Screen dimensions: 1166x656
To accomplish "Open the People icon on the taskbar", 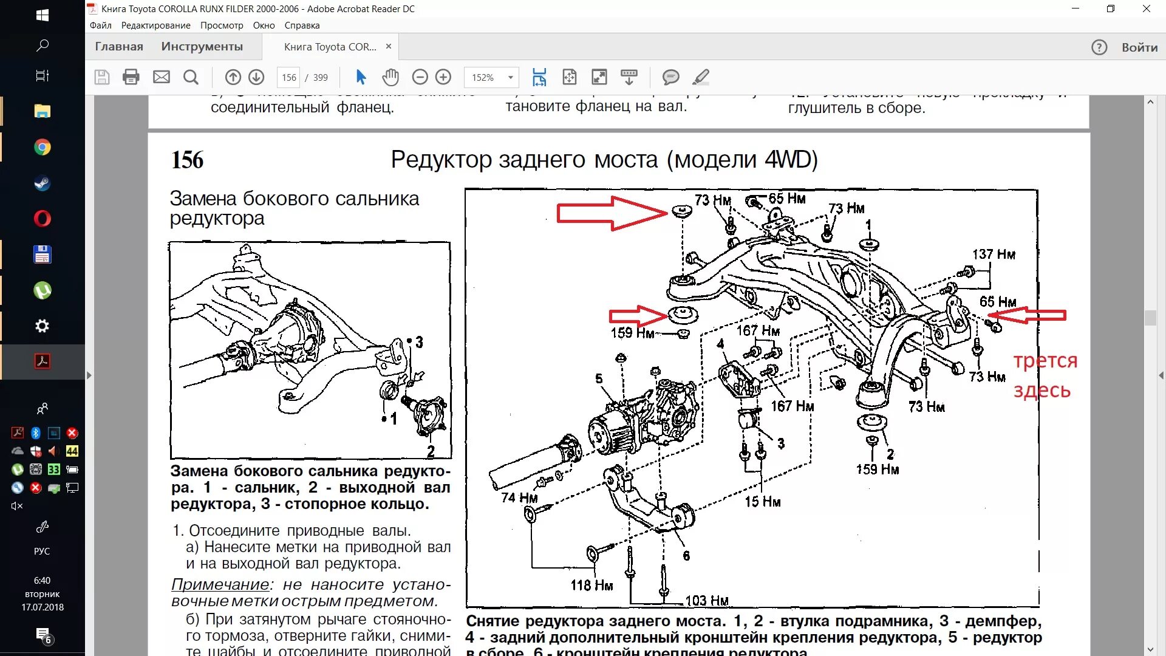I will tap(43, 409).
